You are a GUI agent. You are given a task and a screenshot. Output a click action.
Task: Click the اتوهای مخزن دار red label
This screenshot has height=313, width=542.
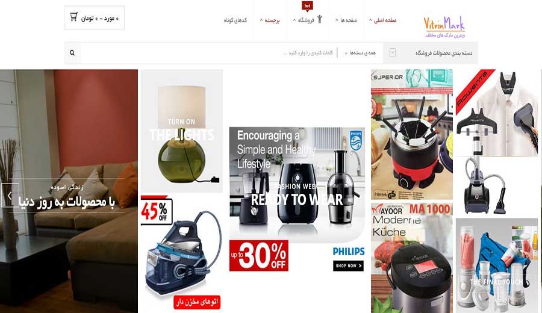pyautogui.click(x=197, y=302)
